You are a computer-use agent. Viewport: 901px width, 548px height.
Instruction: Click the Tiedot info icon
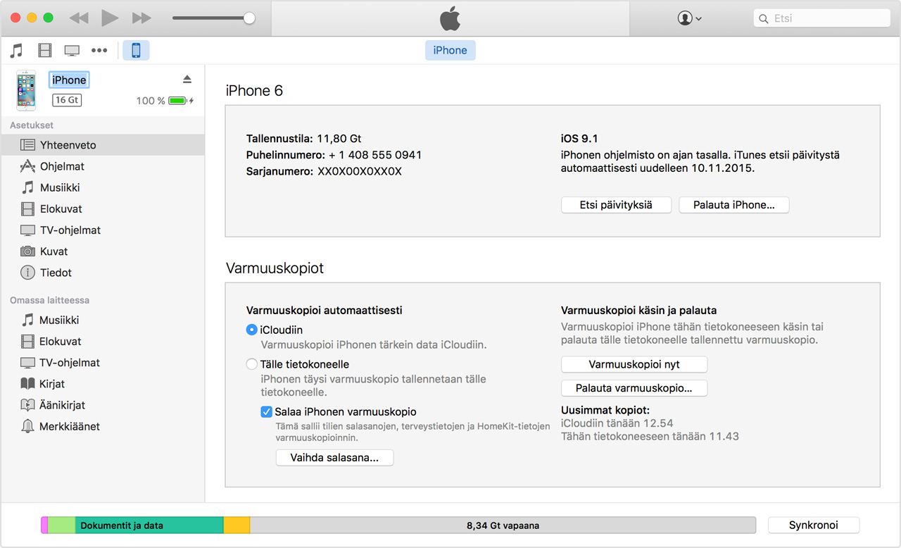click(27, 272)
